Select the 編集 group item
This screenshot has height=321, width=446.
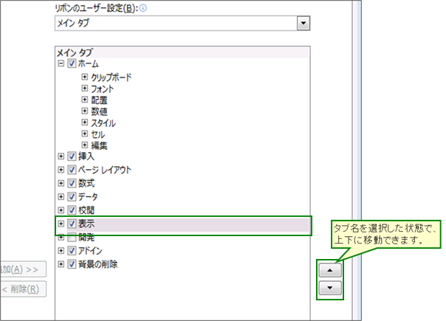[99, 145]
